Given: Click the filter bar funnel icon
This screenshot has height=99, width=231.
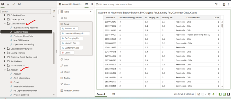Looking at the screenshot, I should [x=216, y=4].
